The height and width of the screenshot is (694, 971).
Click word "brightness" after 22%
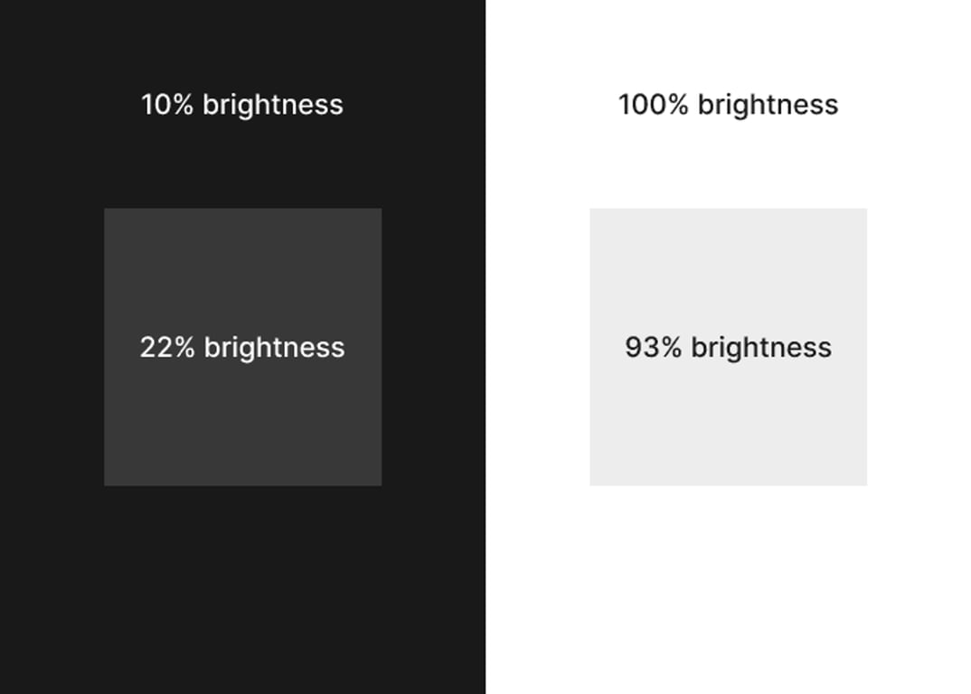274,348
